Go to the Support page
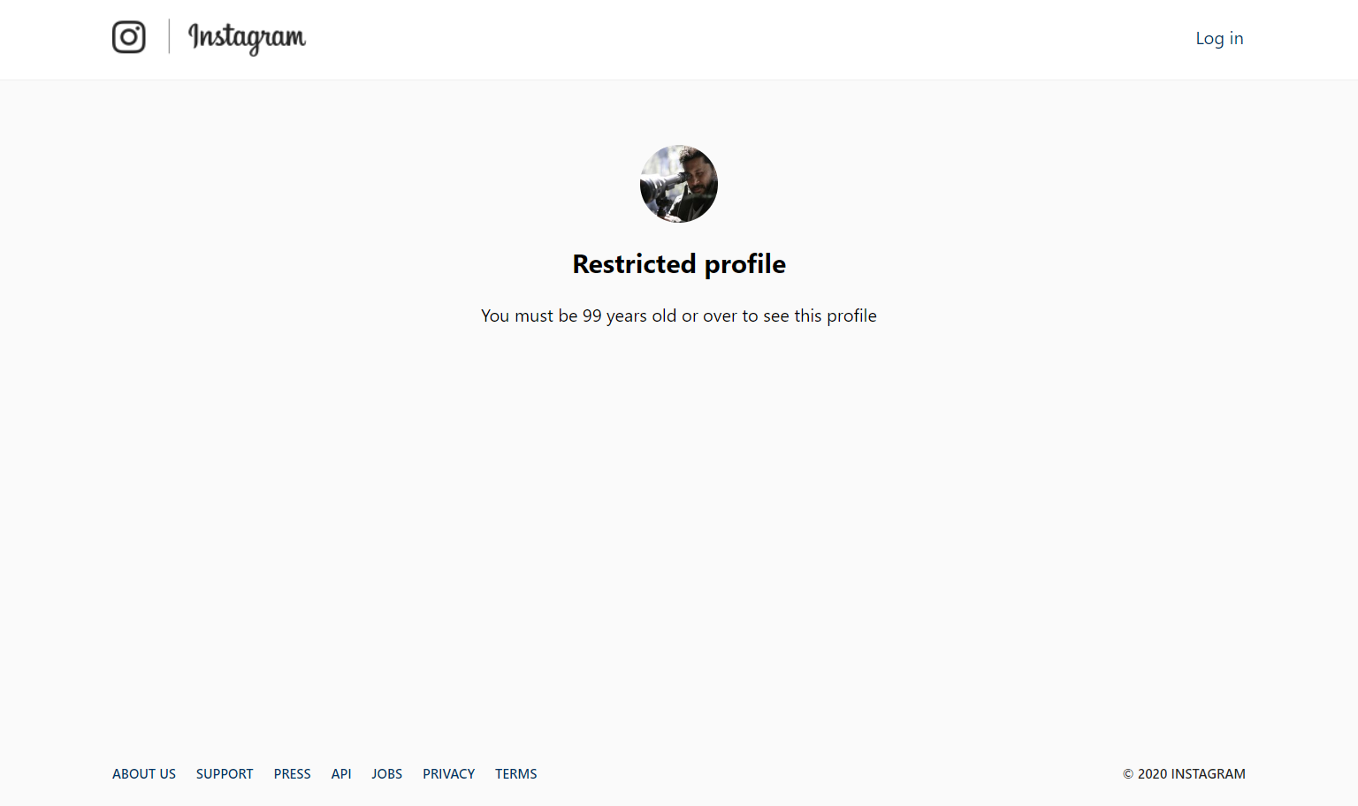 coord(225,774)
